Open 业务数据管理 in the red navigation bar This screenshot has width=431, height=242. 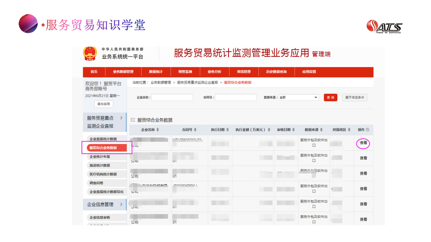coord(123,72)
